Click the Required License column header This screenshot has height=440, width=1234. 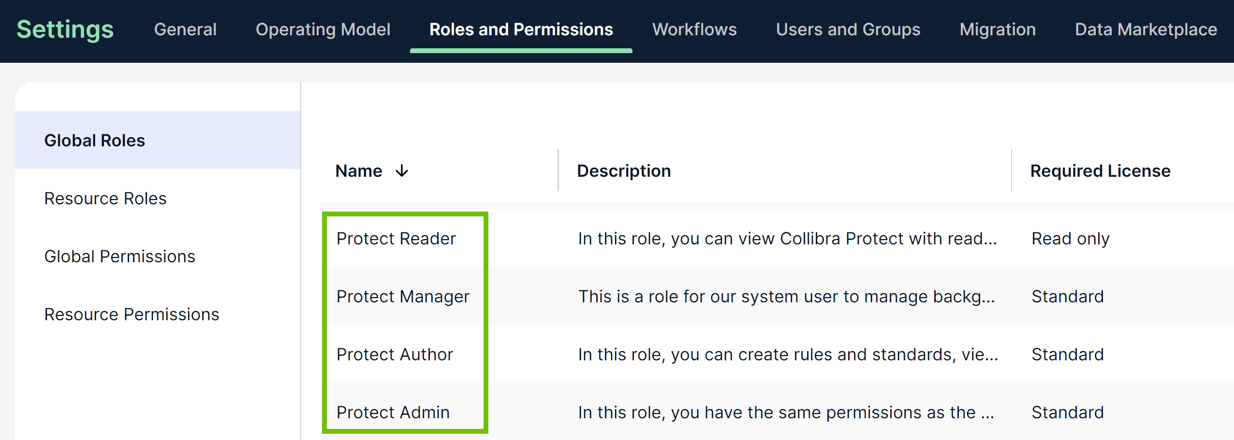(1100, 171)
